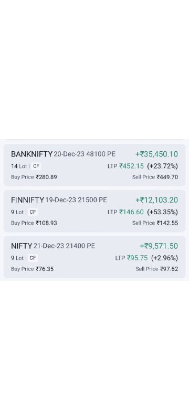This screenshot has width=189, height=420.
Task: Tap the +53.35% change on FINNIFTY
Action: pos(163,212)
